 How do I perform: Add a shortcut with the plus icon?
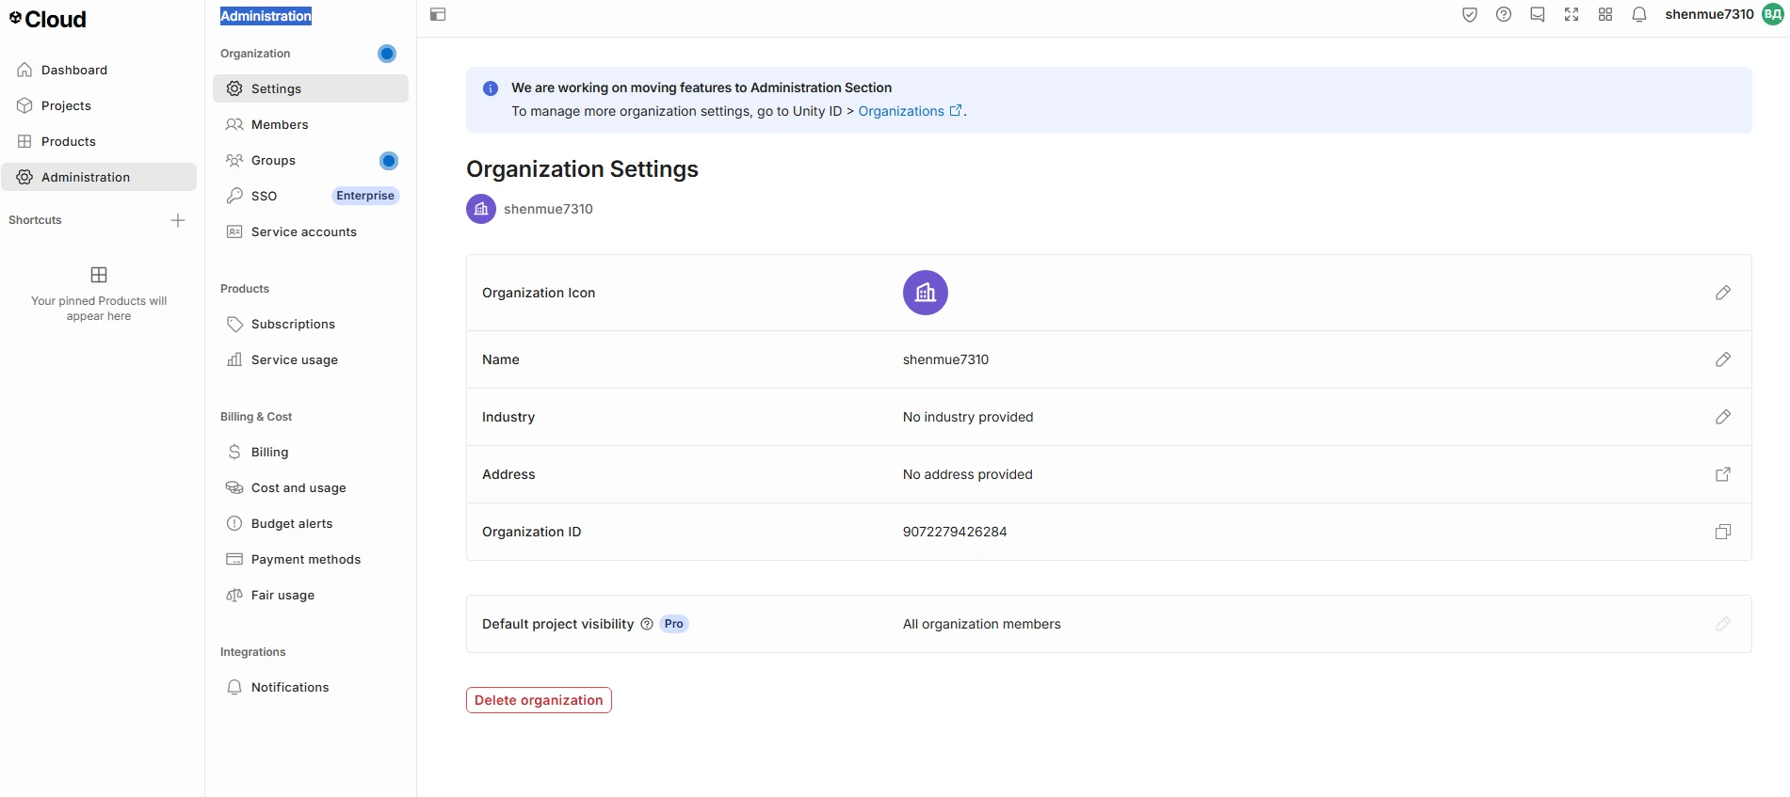(178, 220)
